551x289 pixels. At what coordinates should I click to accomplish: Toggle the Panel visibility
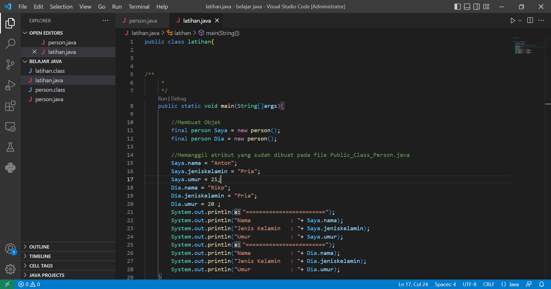pos(467,7)
